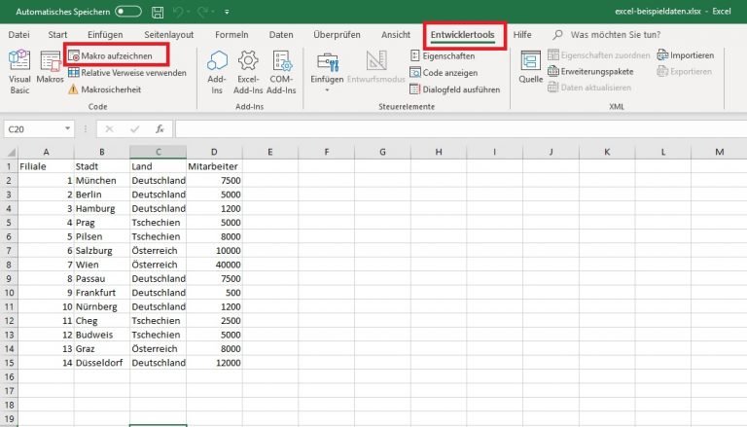Click Importieren XML data
747x427 pixels.
pos(686,55)
